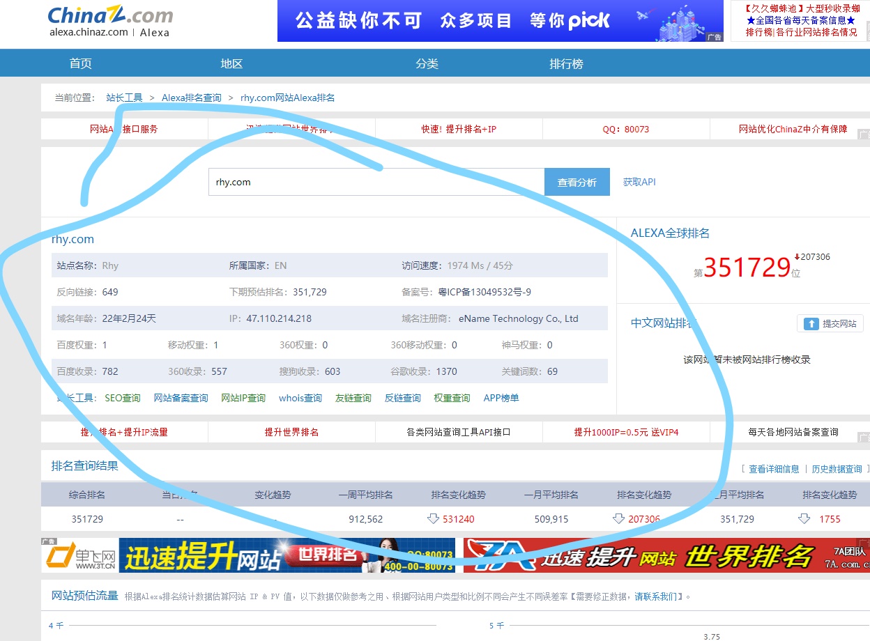Click the 公益缺你不可 banner ad
The height and width of the screenshot is (641, 870).
(501, 21)
